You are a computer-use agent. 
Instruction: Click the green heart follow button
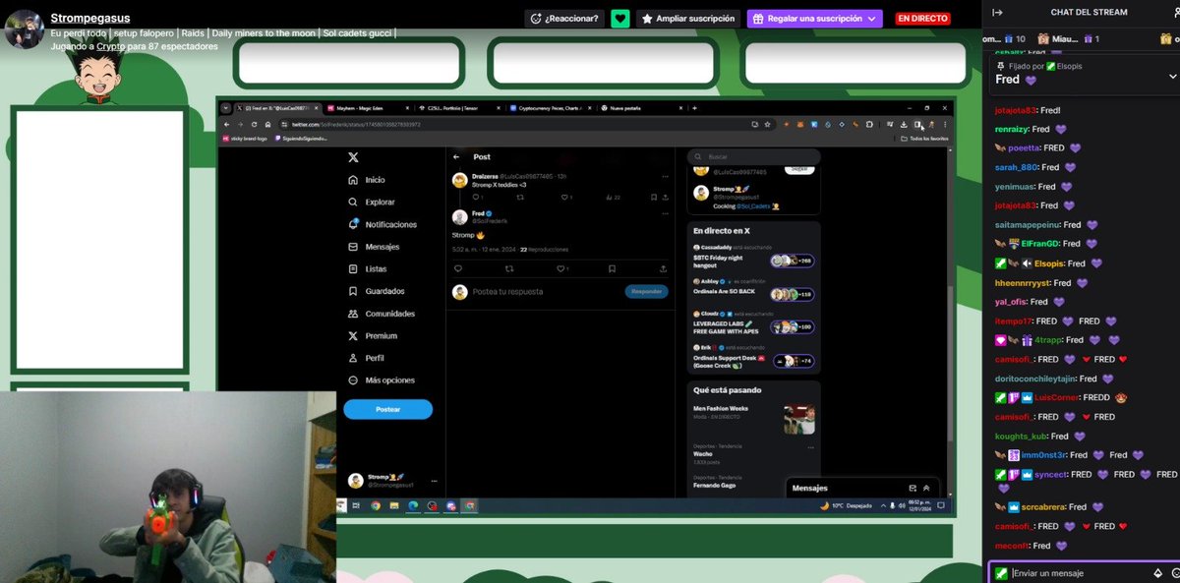click(x=619, y=19)
